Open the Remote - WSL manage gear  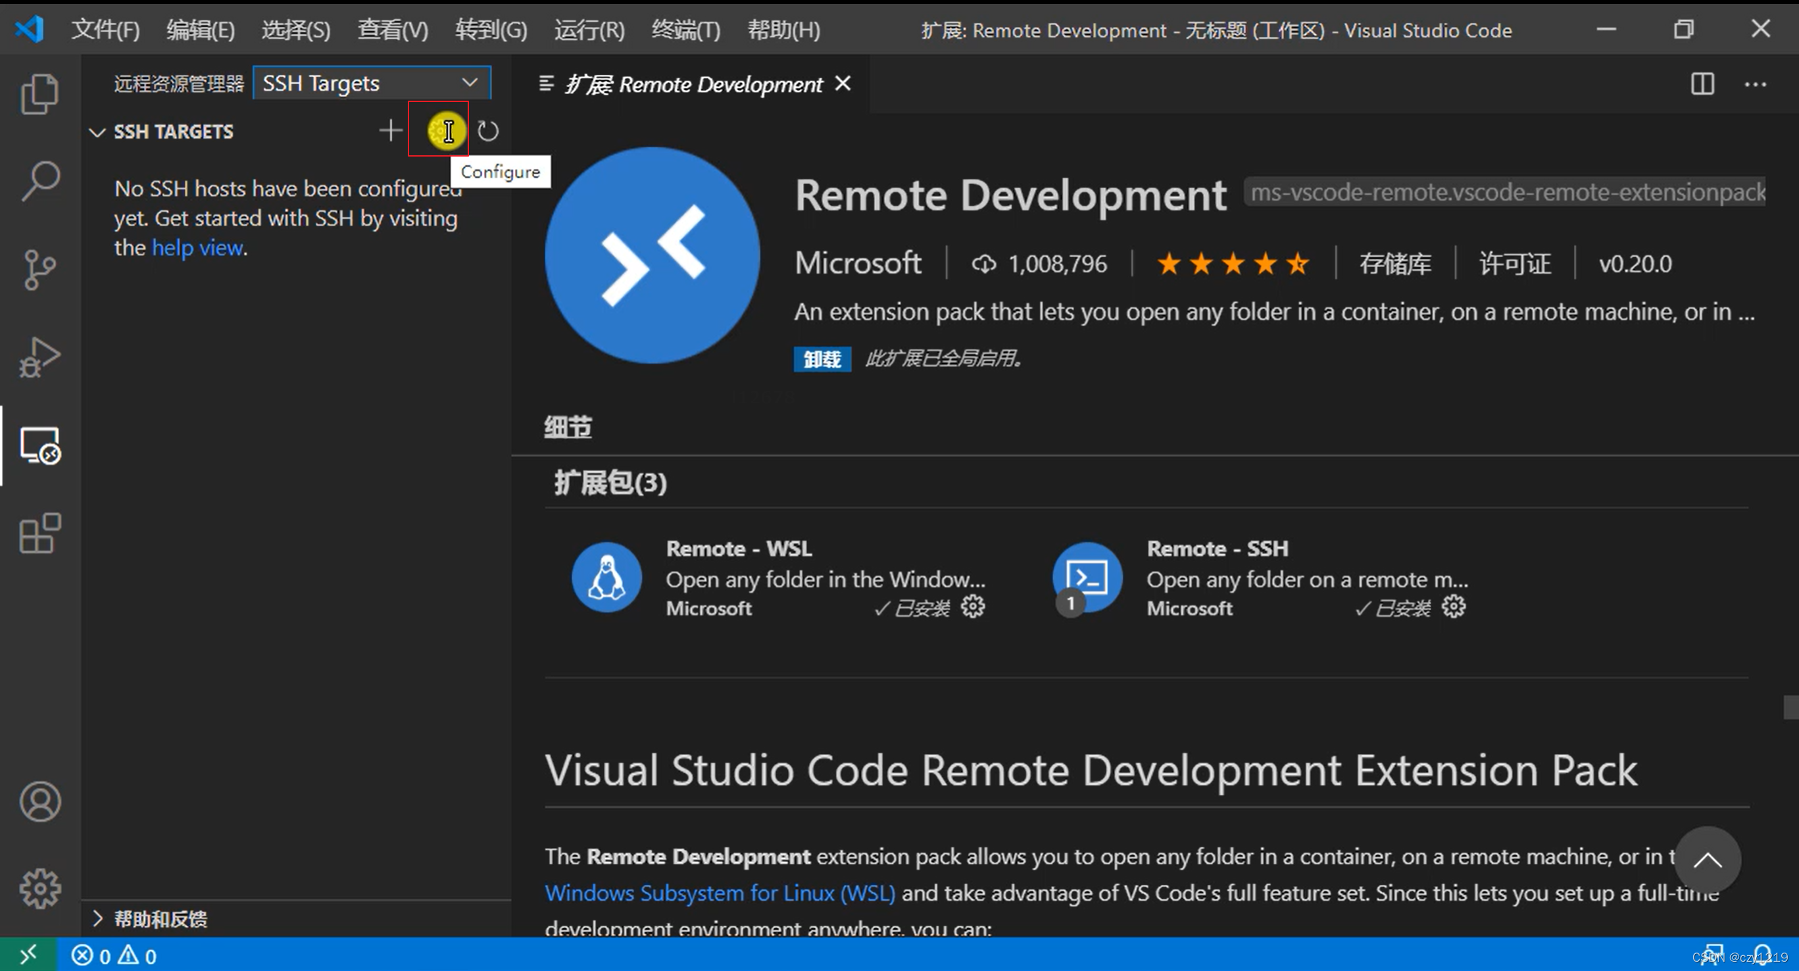click(x=973, y=607)
